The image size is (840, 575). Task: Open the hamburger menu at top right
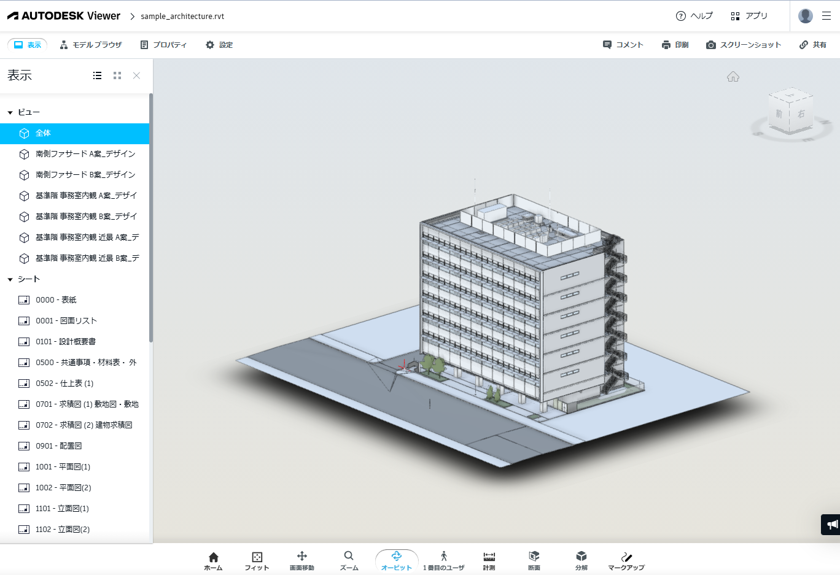(826, 16)
